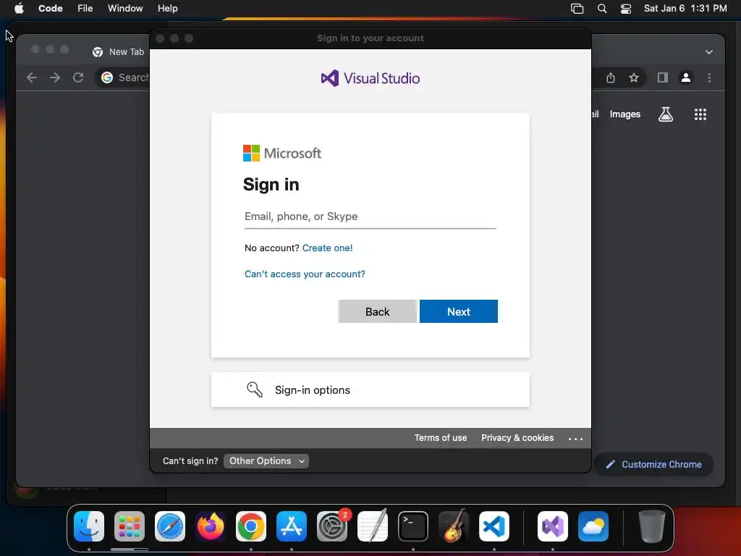The height and width of the screenshot is (556, 741).
Task: Launch GarageBand from the Dock
Action: tap(454, 526)
